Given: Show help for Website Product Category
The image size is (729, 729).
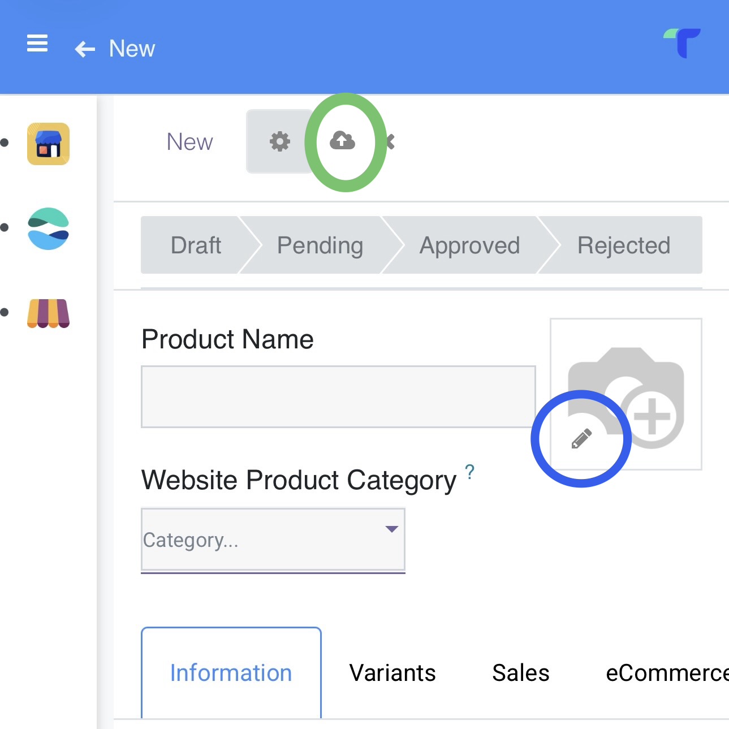Looking at the screenshot, I should (469, 471).
